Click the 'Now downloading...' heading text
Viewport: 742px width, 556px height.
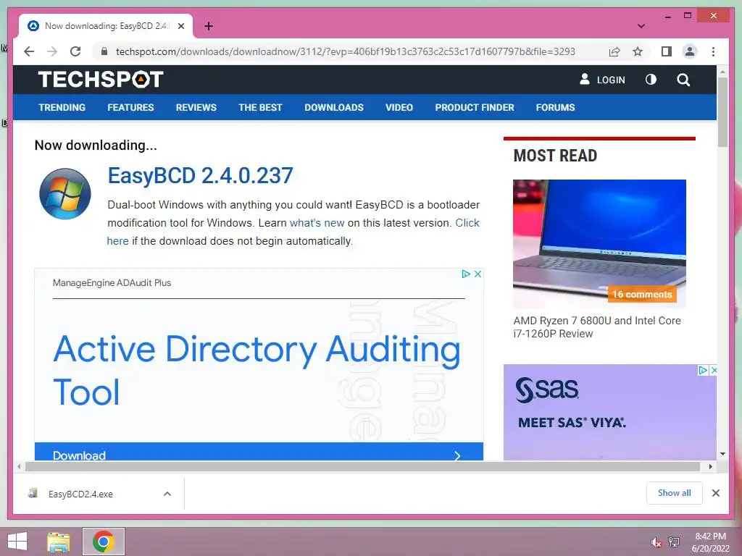(96, 145)
